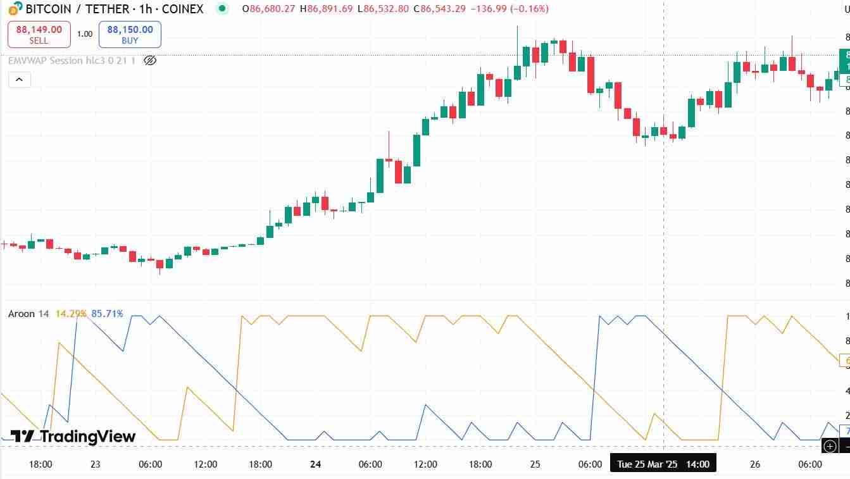Viewport: 850px width, 479px height.
Task: Click the order quantity 1.00 field
Action: pos(85,34)
